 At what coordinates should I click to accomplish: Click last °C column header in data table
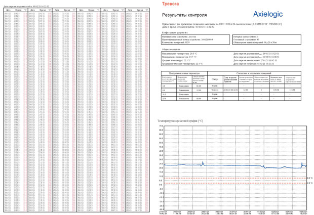147,10
